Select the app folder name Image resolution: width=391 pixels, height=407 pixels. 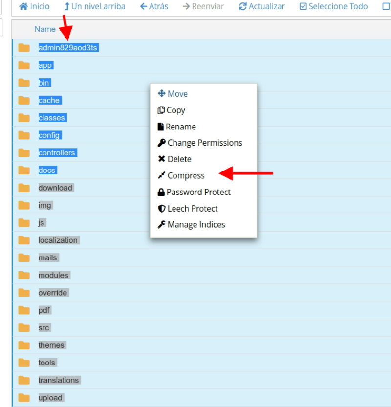45,65
